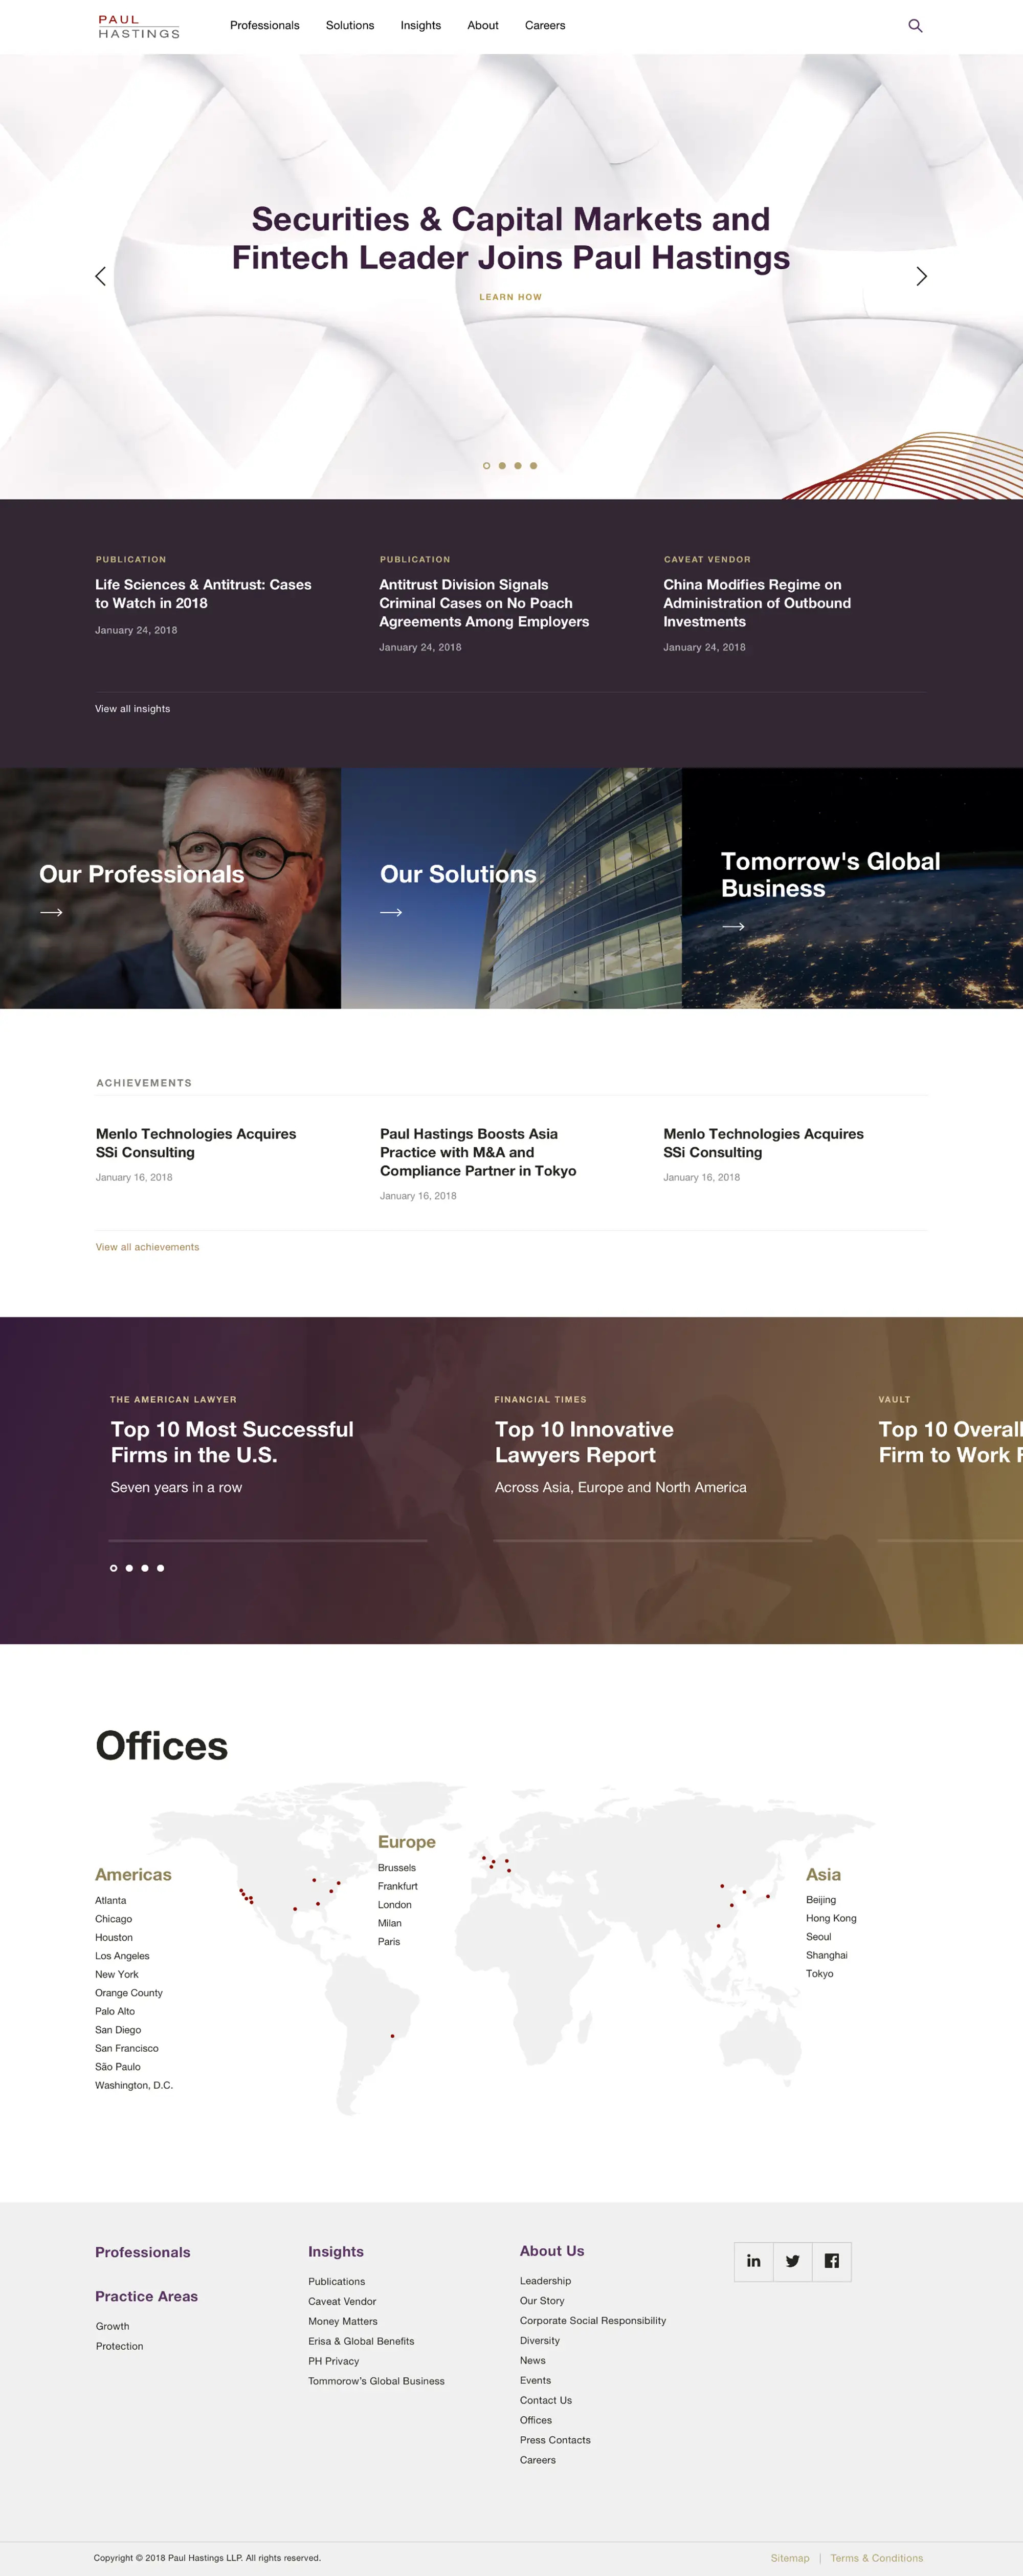The height and width of the screenshot is (2576, 1023).
Task: Select third hero carousel dot
Action: click(x=518, y=466)
